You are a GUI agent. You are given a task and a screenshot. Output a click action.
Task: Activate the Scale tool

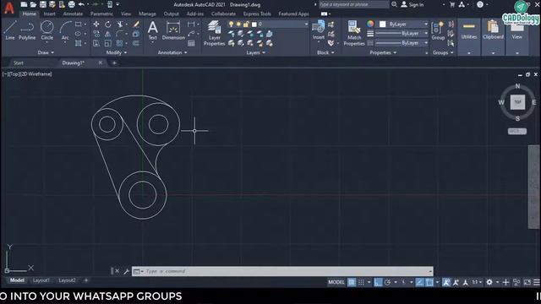(x=108, y=43)
